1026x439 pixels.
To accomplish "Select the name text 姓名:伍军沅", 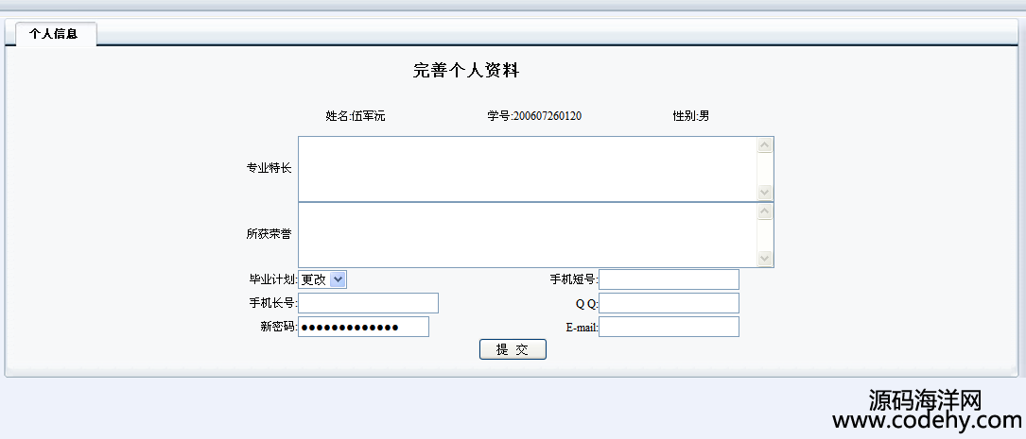I will [356, 116].
